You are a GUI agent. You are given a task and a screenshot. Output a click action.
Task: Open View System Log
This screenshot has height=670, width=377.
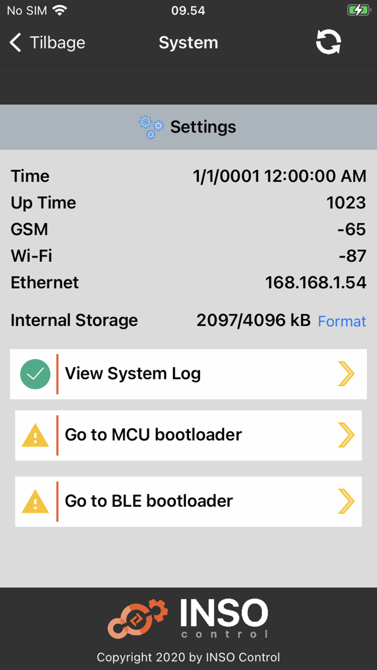(132, 374)
